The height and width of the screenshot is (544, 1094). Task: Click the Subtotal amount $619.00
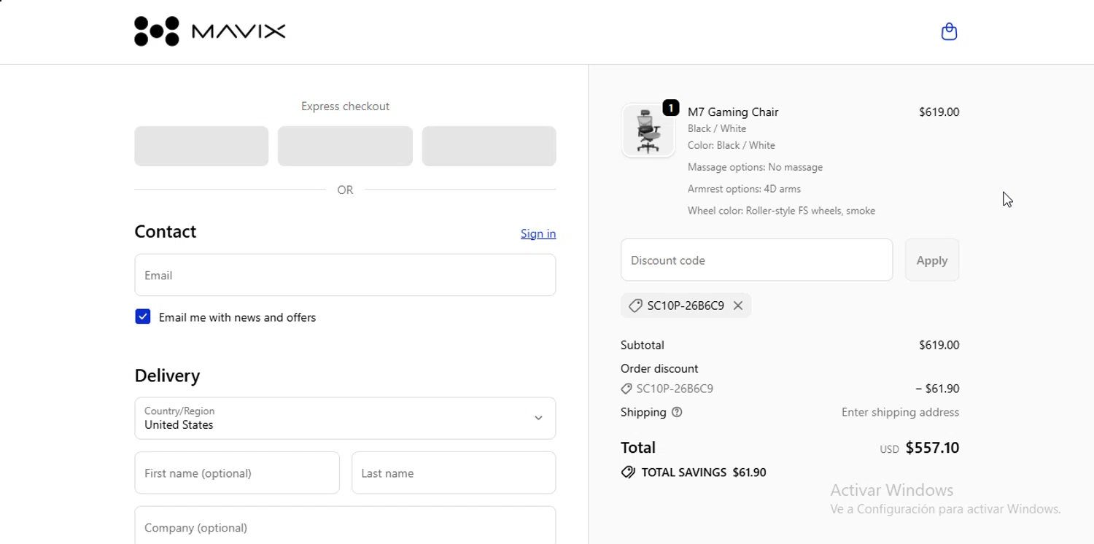pos(939,345)
